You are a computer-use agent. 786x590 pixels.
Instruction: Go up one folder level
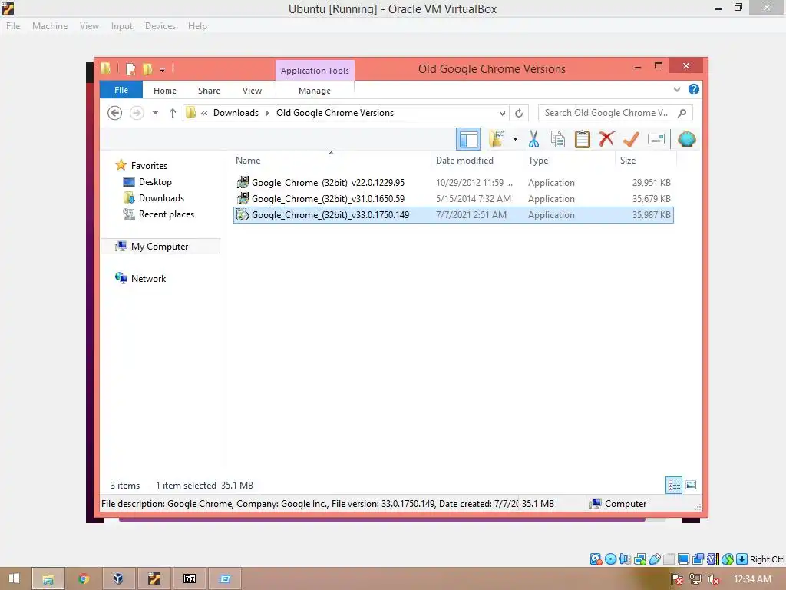173,113
